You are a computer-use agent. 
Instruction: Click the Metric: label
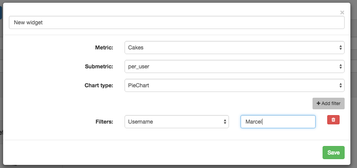click(x=104, y=48)
